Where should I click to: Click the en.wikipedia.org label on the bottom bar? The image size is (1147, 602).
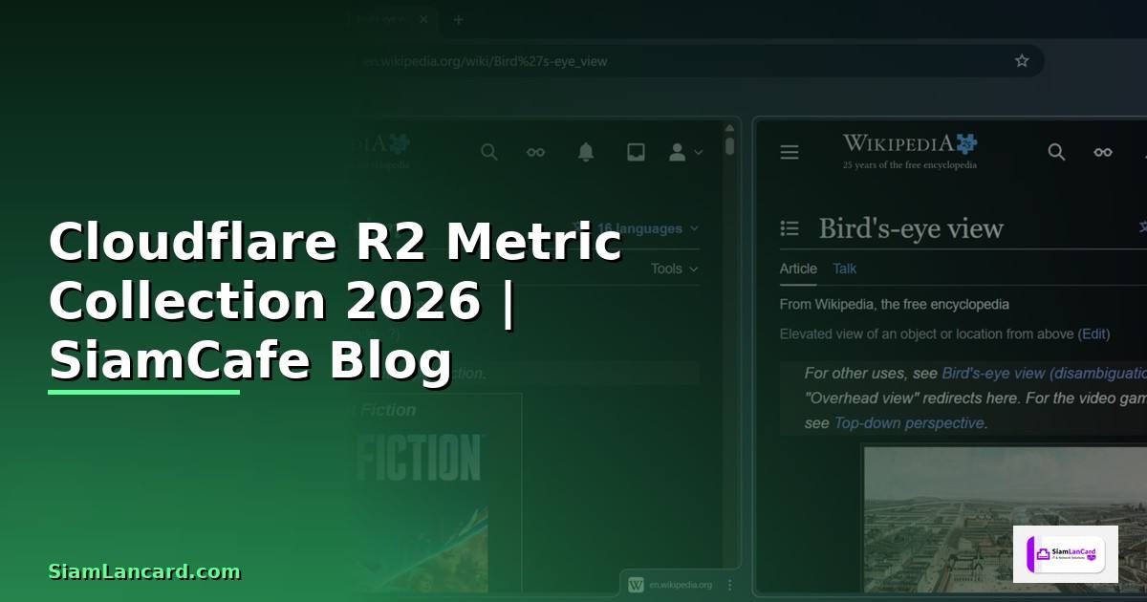tap(681, 585)
